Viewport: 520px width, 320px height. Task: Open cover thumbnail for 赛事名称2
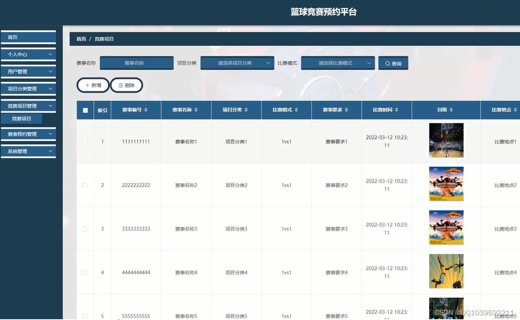pos(446,184)
